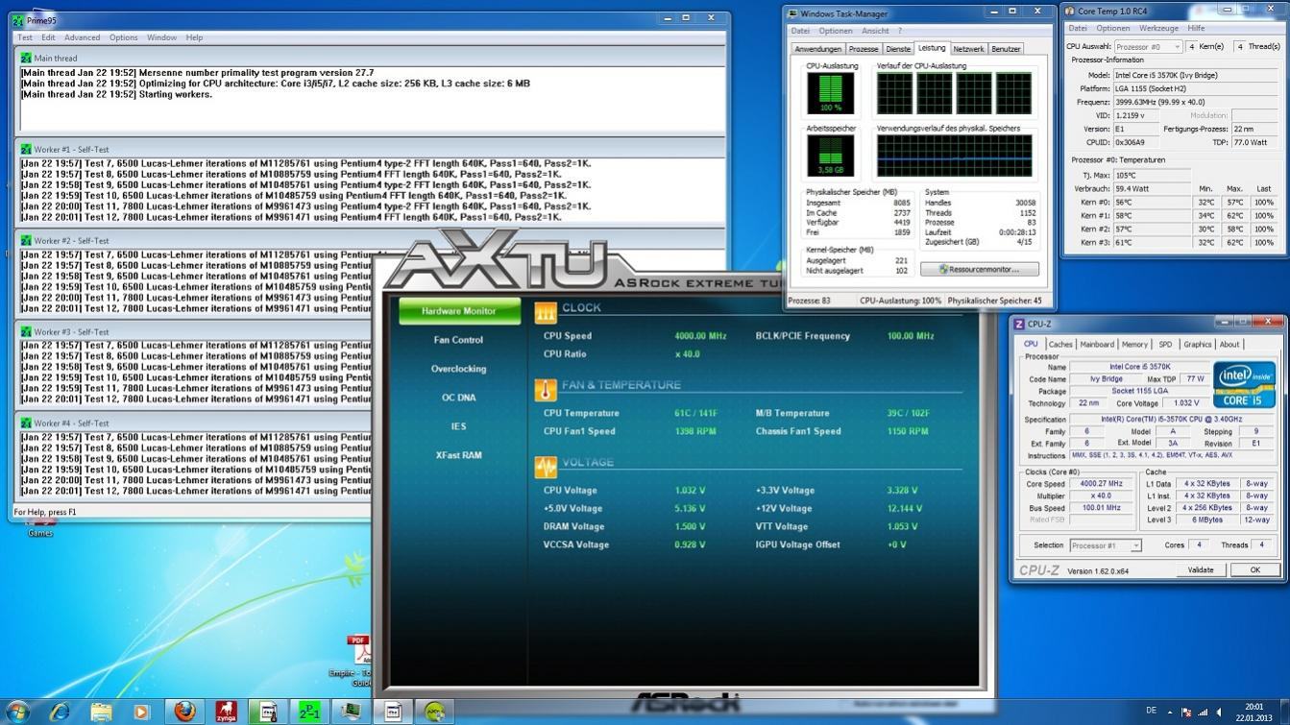Click the AXTU taskbar icon
Image resolution: width=1290 pixels, height=725 pixels.
[434, 712]
